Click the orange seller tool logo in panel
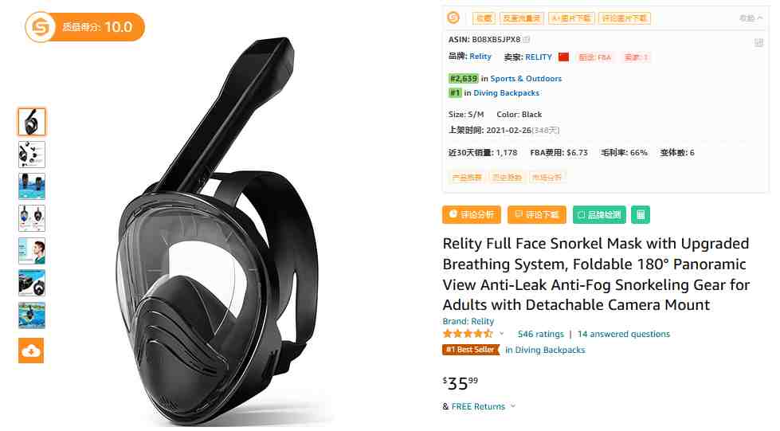Image resolution: width=780 pixels, height=431 pixels. click(x=453, y=18)
